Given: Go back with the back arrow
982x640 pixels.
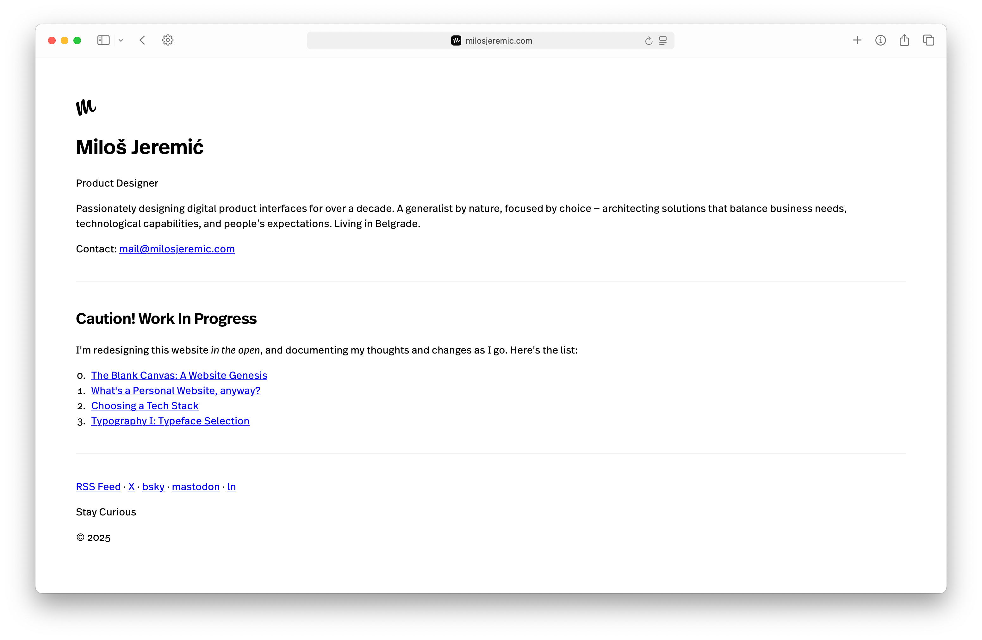Looking at the screenshot, I should coord(142,40).
